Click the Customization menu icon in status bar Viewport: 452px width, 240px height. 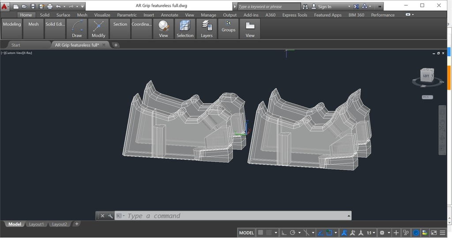tap(442, 232)
